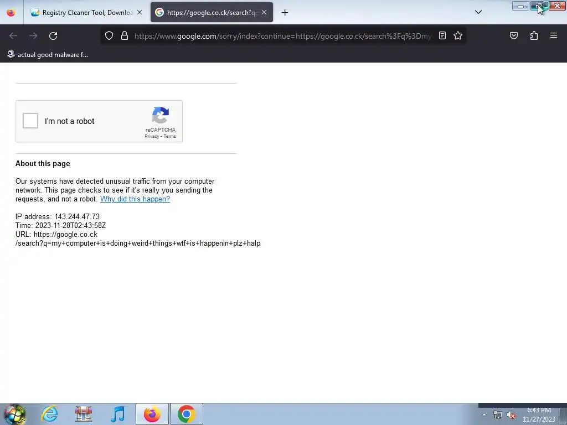Check the "I'm not a robot" checkbox
The image size is (567, 425).
click(30, 121)
